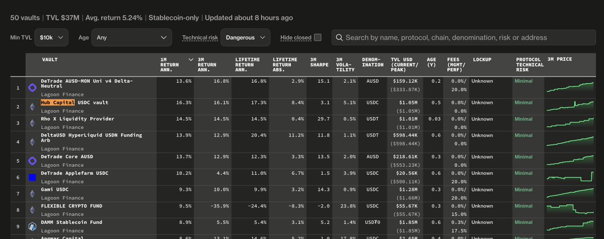Click the chain icon for DeltaUSD HyperLiquid USDN
The width and height of the screenshot is (604, 239).
click(32, 142)
